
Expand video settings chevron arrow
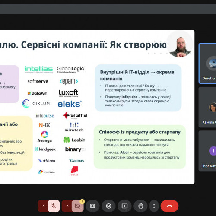pyautogui.click(x=67, y=206)
